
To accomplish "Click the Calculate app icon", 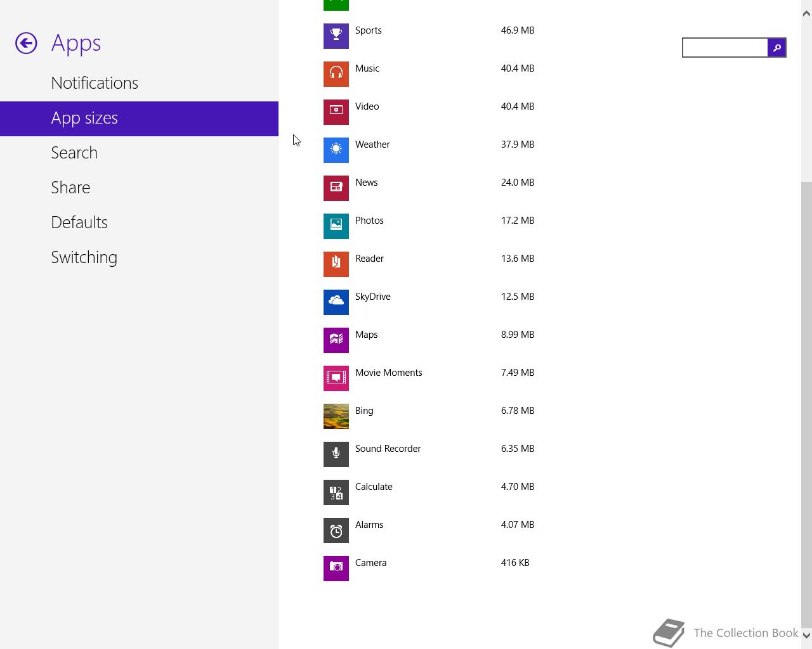I will click(336, 492).
